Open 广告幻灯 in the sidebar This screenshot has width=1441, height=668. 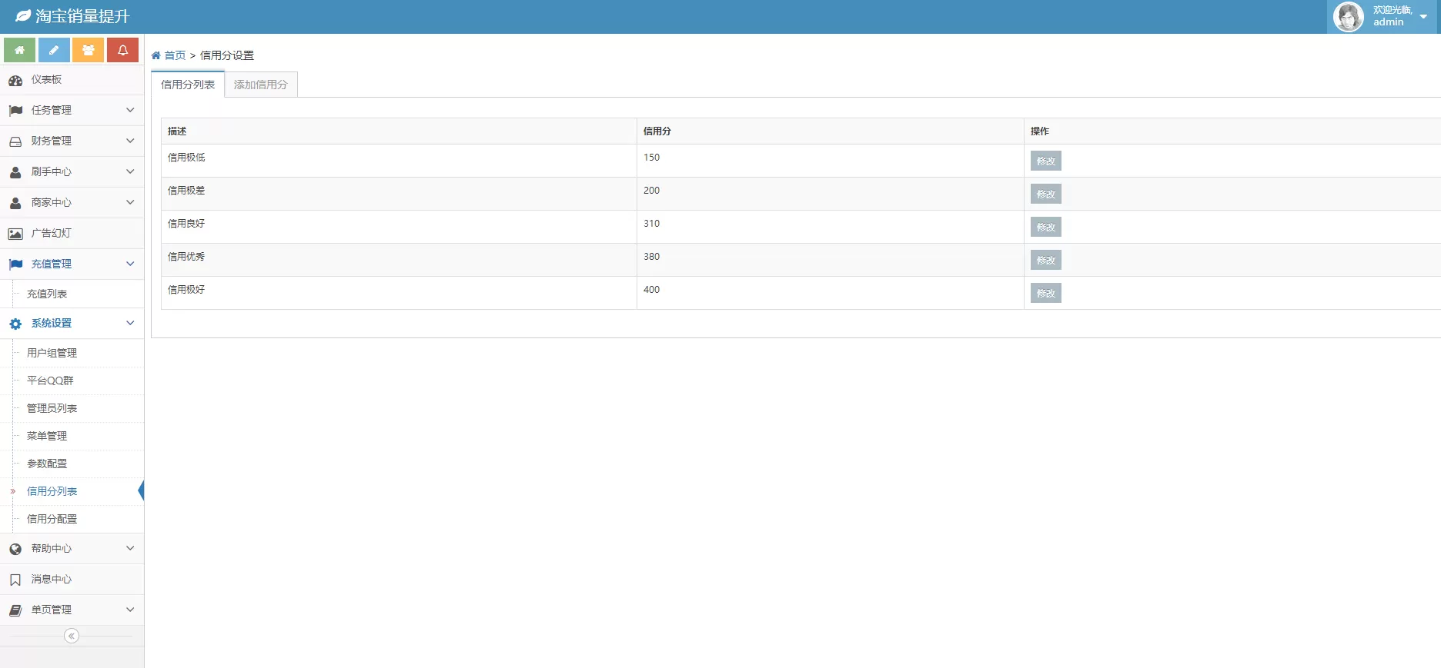point(51,234)
